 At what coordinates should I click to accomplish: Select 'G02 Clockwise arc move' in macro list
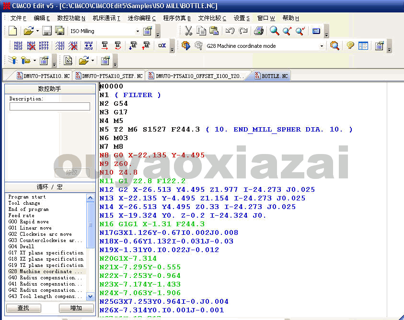coord(40,234)
